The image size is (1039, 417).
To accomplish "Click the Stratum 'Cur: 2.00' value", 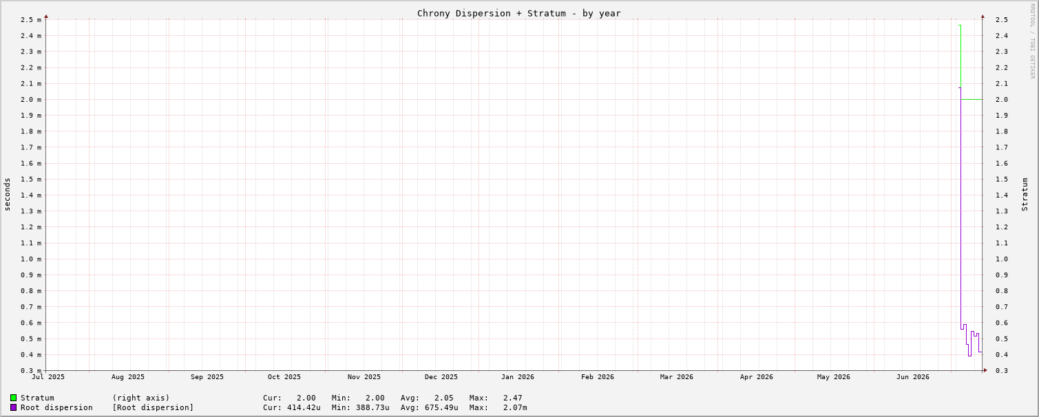I will coord(289,398).
